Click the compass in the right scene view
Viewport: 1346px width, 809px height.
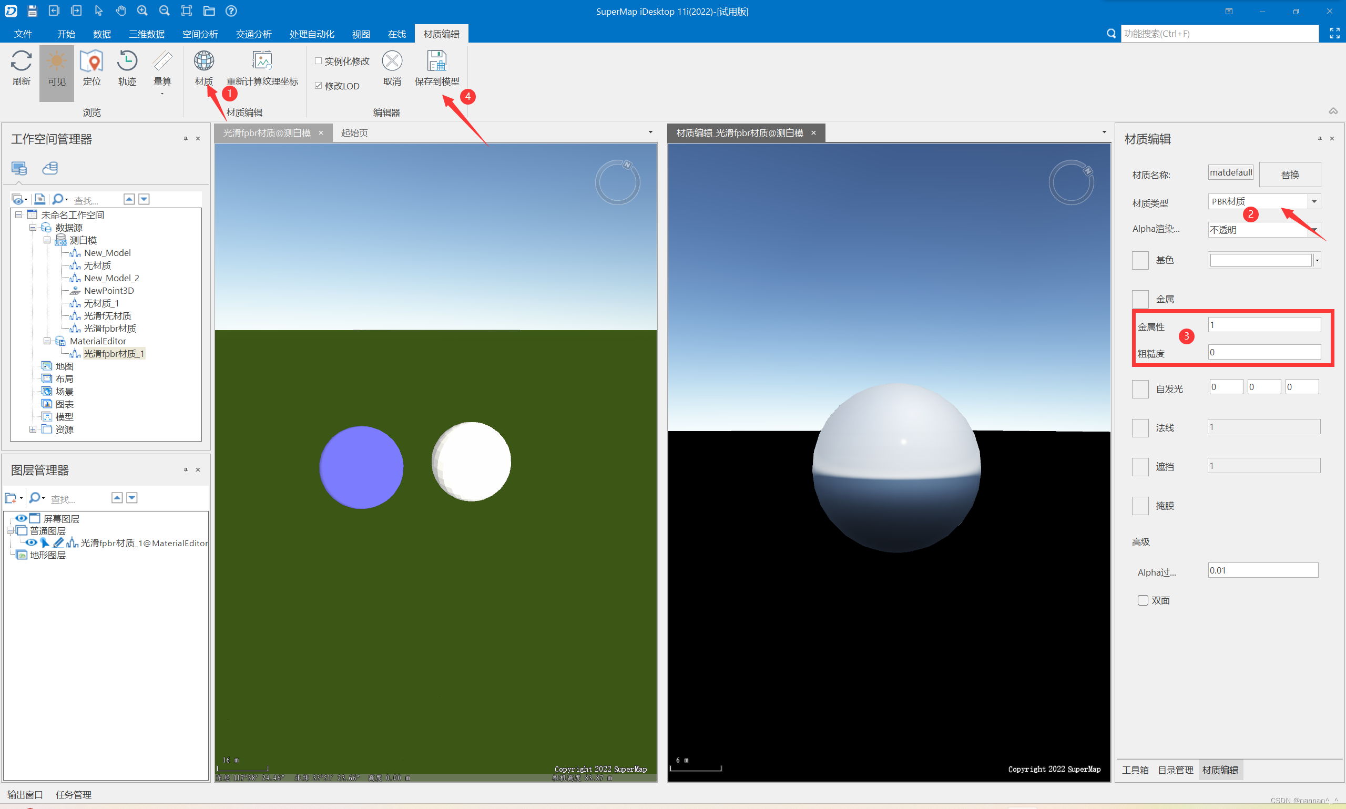[1070, 182]
